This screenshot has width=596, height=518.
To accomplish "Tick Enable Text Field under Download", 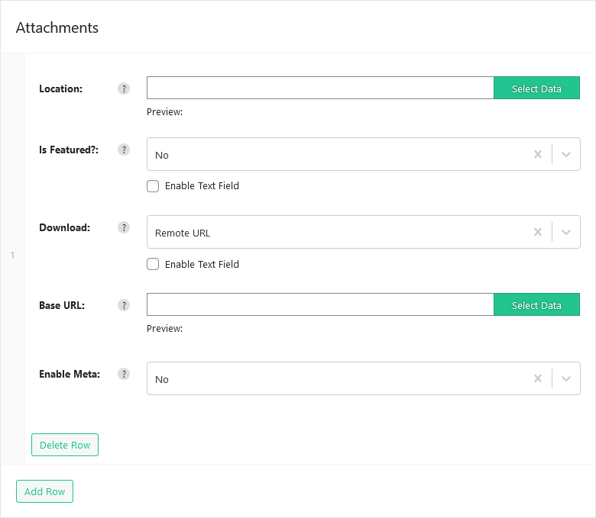I will pos(153,264).
